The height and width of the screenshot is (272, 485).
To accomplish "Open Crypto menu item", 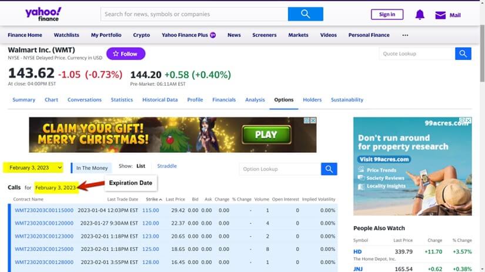I will [x=141, y=35].
